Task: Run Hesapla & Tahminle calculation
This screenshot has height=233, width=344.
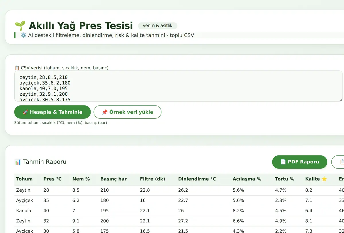Action: (x=52, y=112)
